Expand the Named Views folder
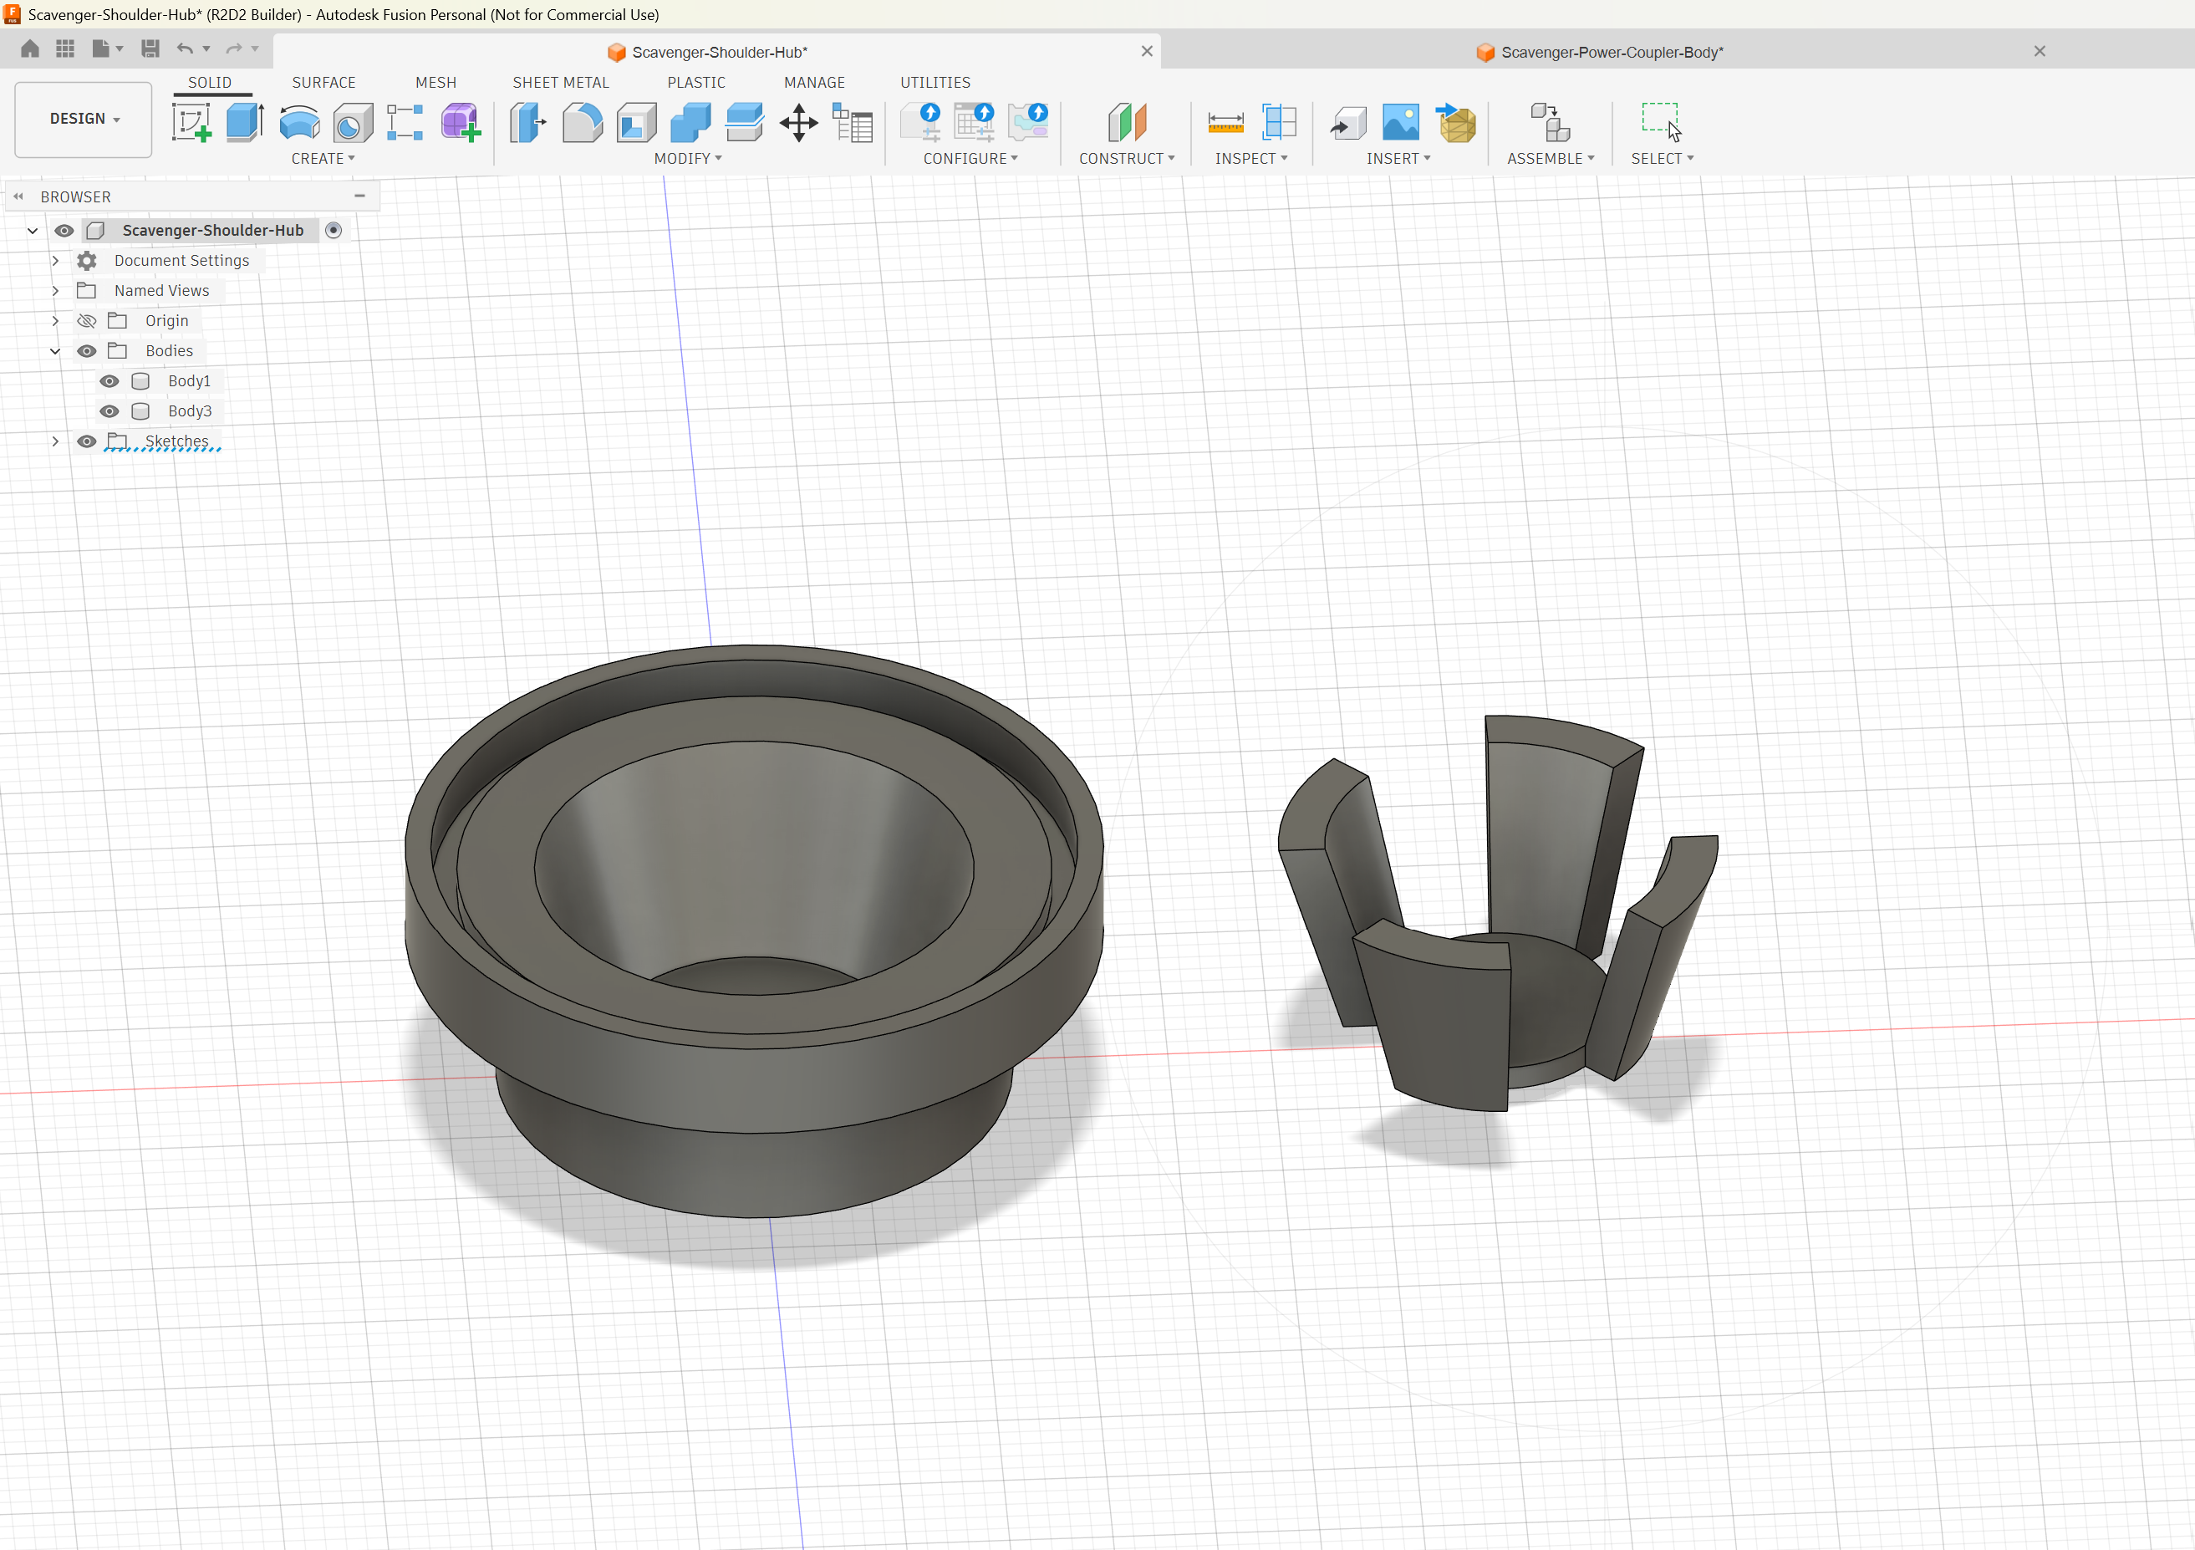 point(55,291)
